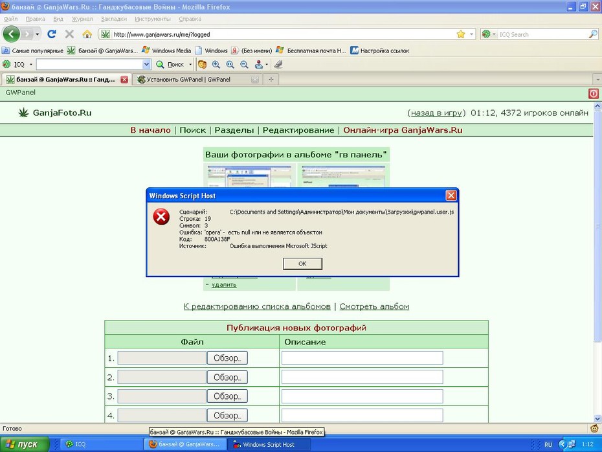
Task: Open the address bar history dropdown
Action: pyautogui.click(x=471, y=34)
